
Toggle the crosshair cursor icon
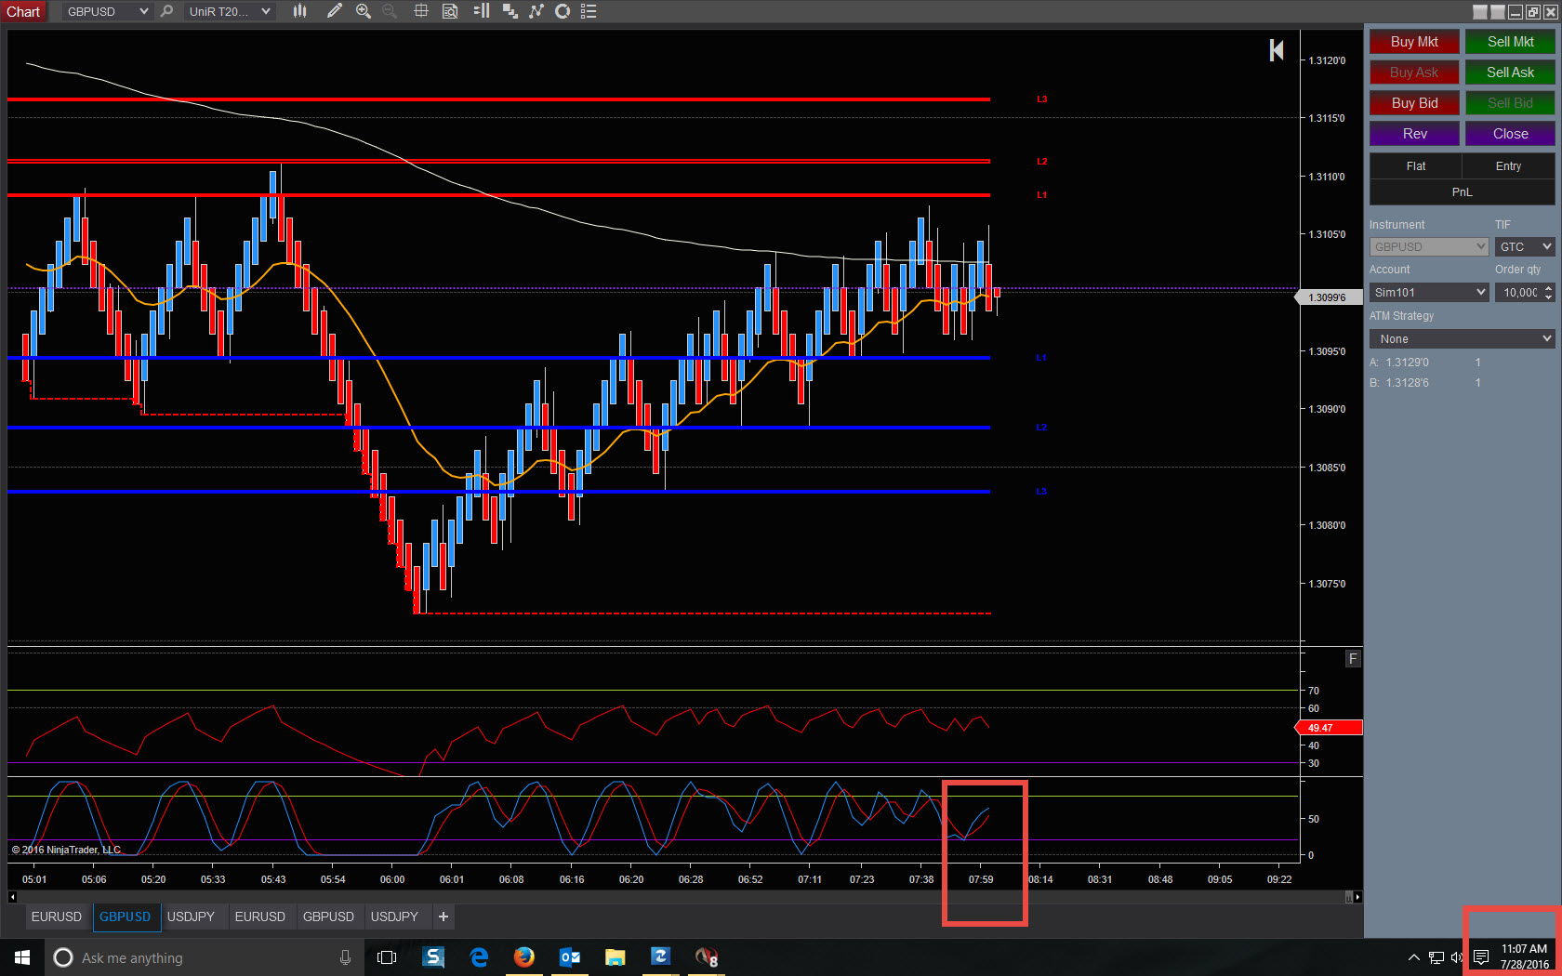click(421, 11)
